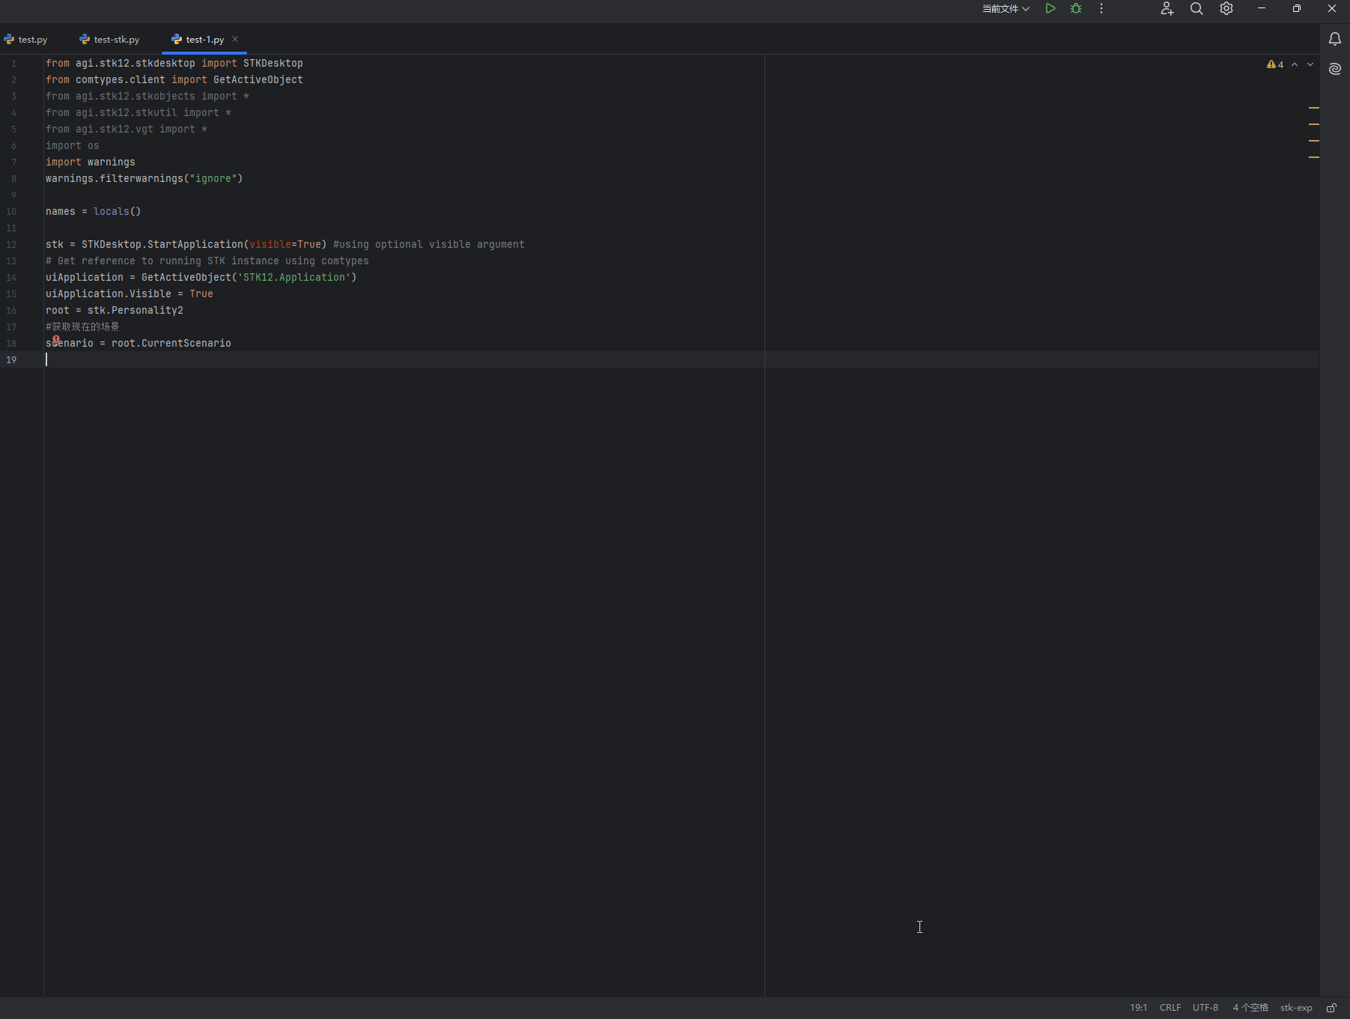Image resolution: width=1350 pixels, height=1019 pixels.
Task: Click the stk-exp interpreter in status bar
Action: tap(1295, 1008)
